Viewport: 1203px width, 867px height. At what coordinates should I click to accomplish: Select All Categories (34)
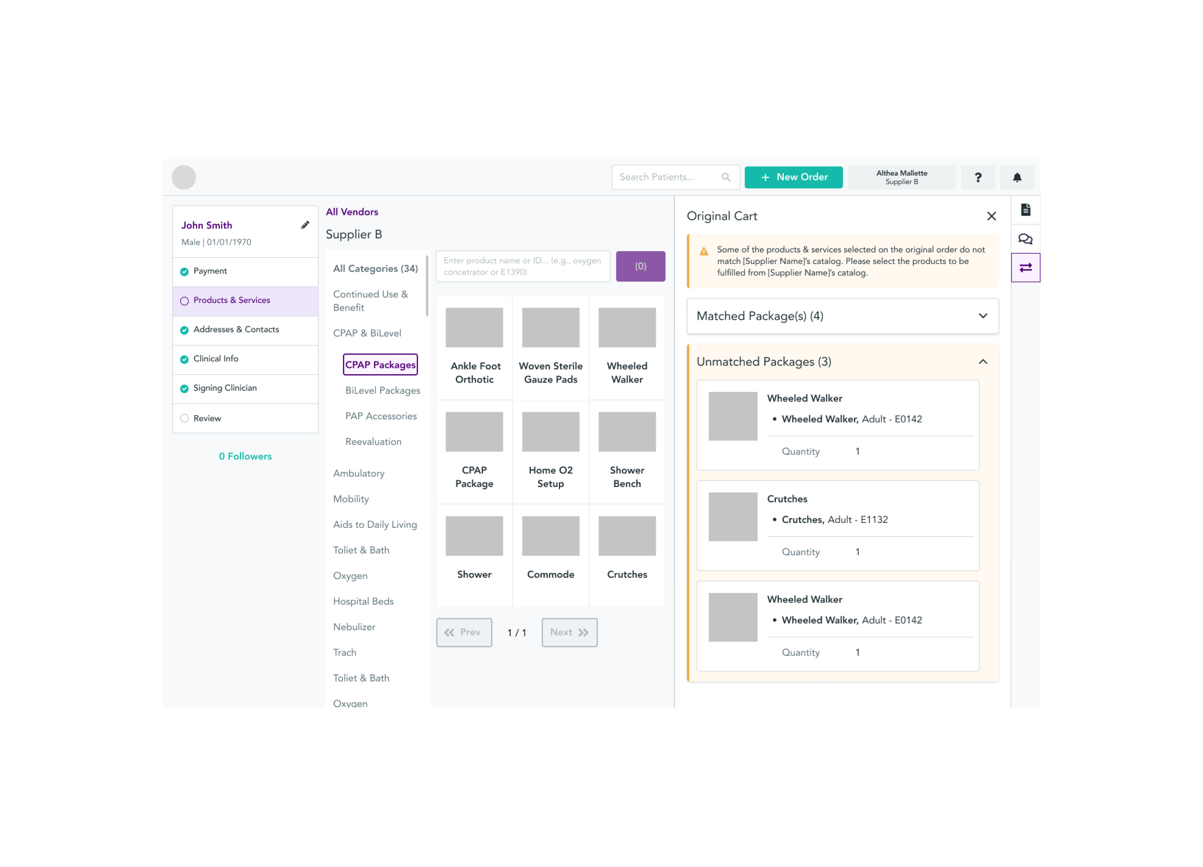click(x=375, y=269)
